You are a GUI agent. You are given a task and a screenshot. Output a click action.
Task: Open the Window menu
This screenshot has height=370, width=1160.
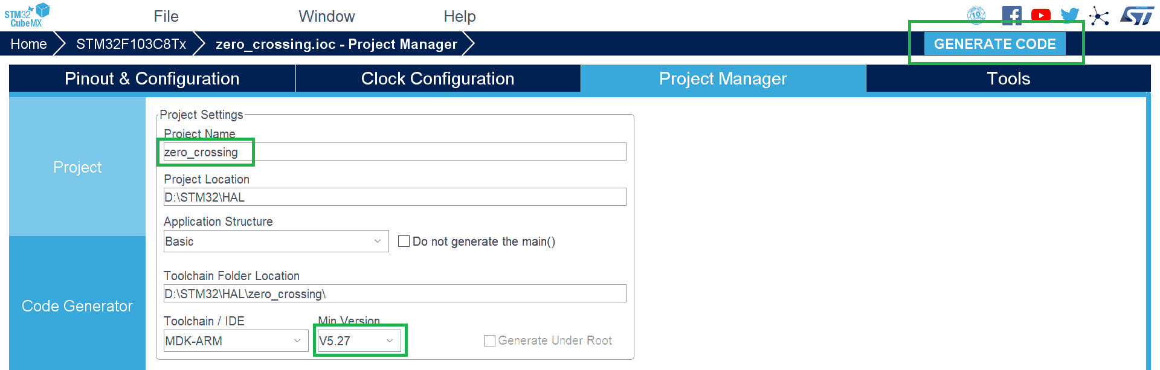pos(327,16)
